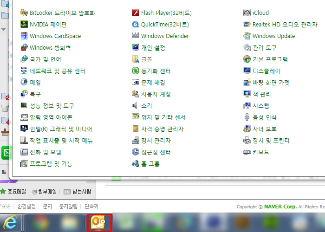Open the 관리 도구 icon
The height and width of the screenshot is (232, 325).
point(247,47)
